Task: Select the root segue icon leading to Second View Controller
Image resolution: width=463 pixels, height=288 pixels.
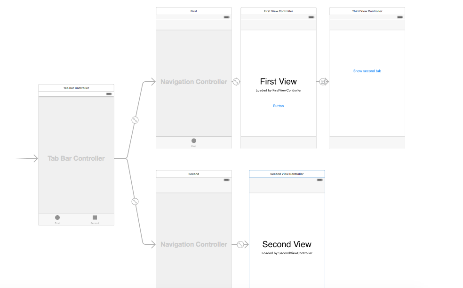Action: (x=240, y=244)
